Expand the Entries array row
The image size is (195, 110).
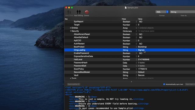(70, 28)
